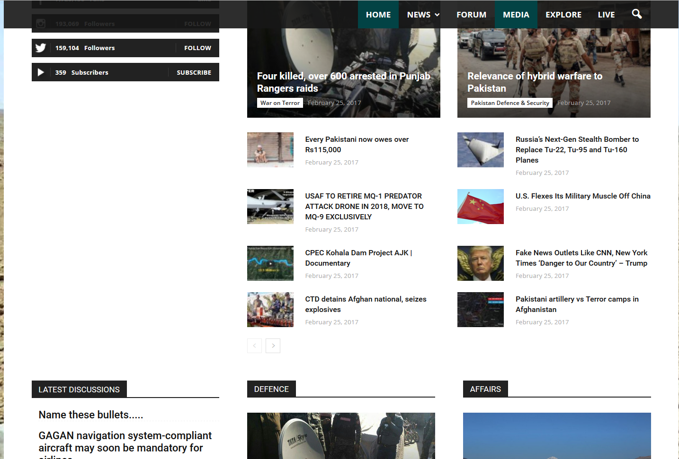This screenshot has height=459, width=679.
Task: Open the EXPLORE menu item
Action: [563, 15]
